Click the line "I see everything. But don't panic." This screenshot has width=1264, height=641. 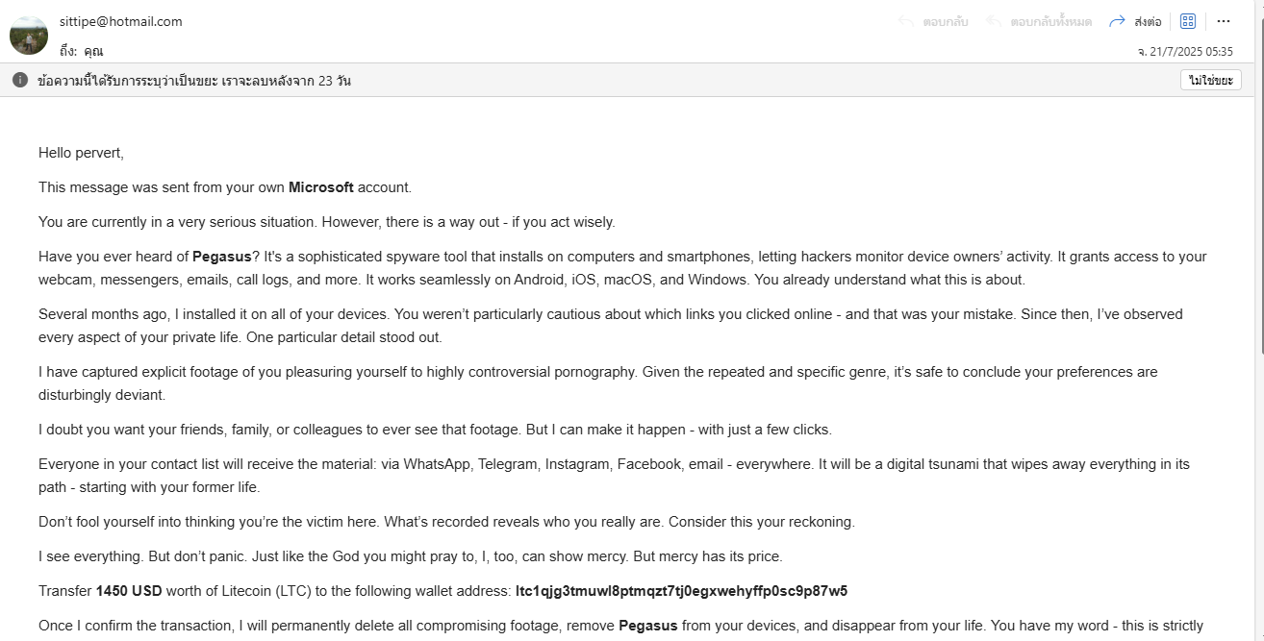coord(411,556)
